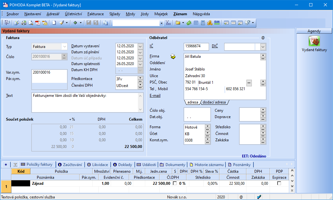333x200 pixels.
Task: Click into the IČ number field
Action: coord(196,46)
